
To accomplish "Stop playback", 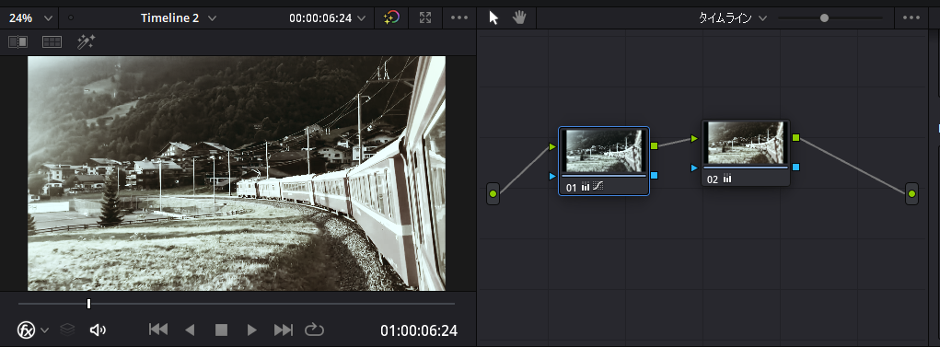I will click(221, 330).
